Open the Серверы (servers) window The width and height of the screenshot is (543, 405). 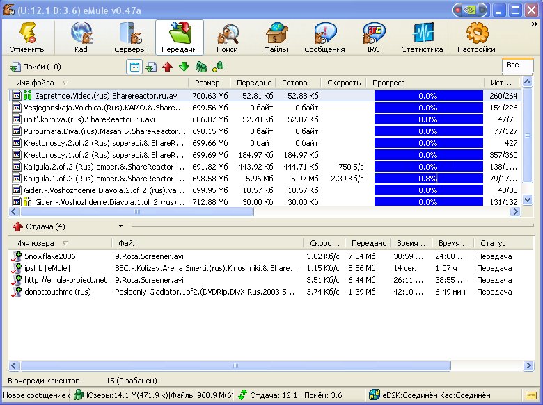pyautogui.click(x=130, y=38)
